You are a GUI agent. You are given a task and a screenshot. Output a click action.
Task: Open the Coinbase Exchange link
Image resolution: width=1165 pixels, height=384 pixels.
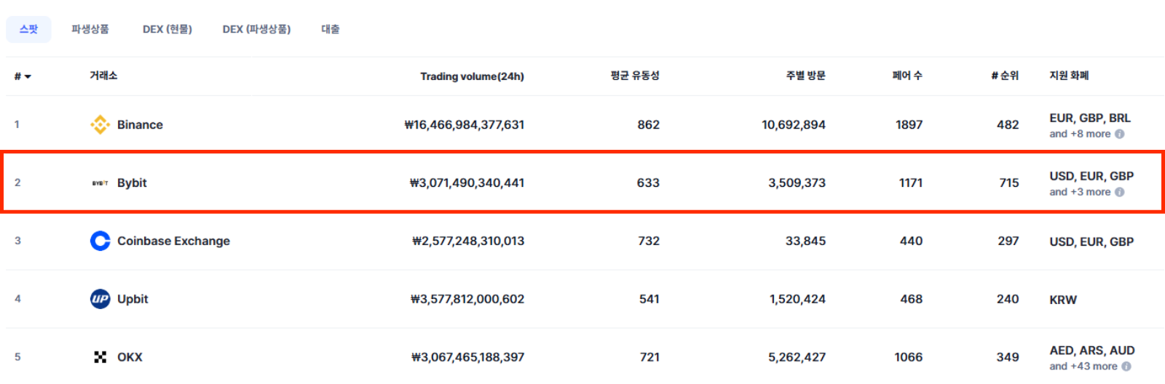pos(173,241)
